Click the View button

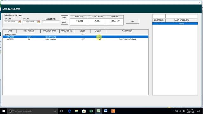tap(64, 18)
